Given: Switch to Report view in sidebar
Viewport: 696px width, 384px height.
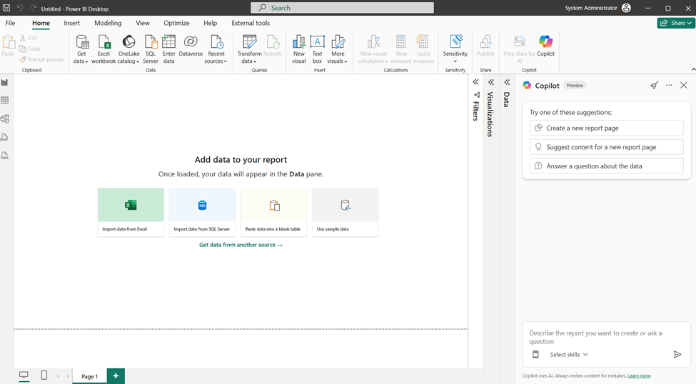Looking at the screenshot, I should pos(5,83).
